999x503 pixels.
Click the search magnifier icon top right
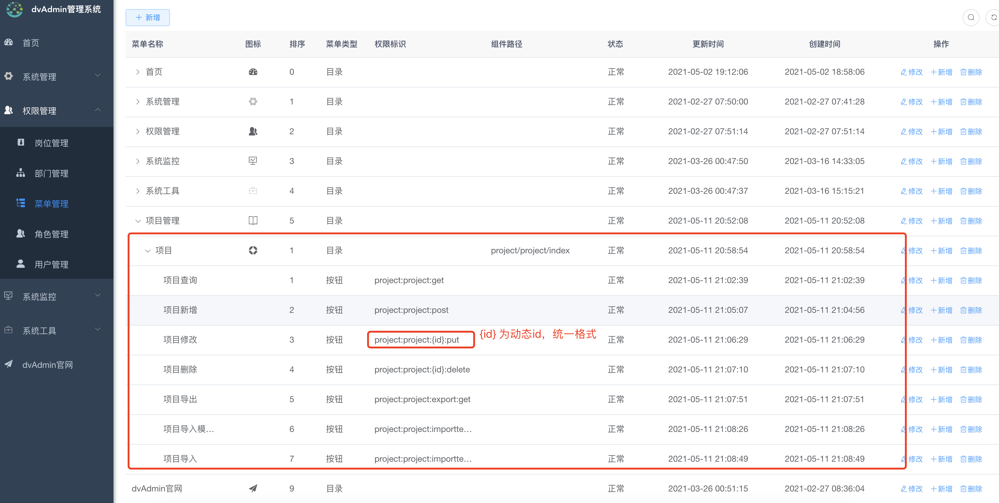tap(971, 17)
